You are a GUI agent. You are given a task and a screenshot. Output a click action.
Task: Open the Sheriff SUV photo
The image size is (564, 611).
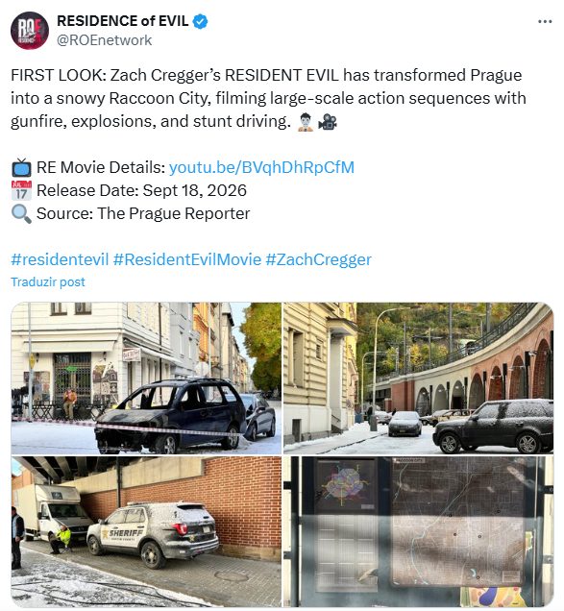[x=146, y=531]
